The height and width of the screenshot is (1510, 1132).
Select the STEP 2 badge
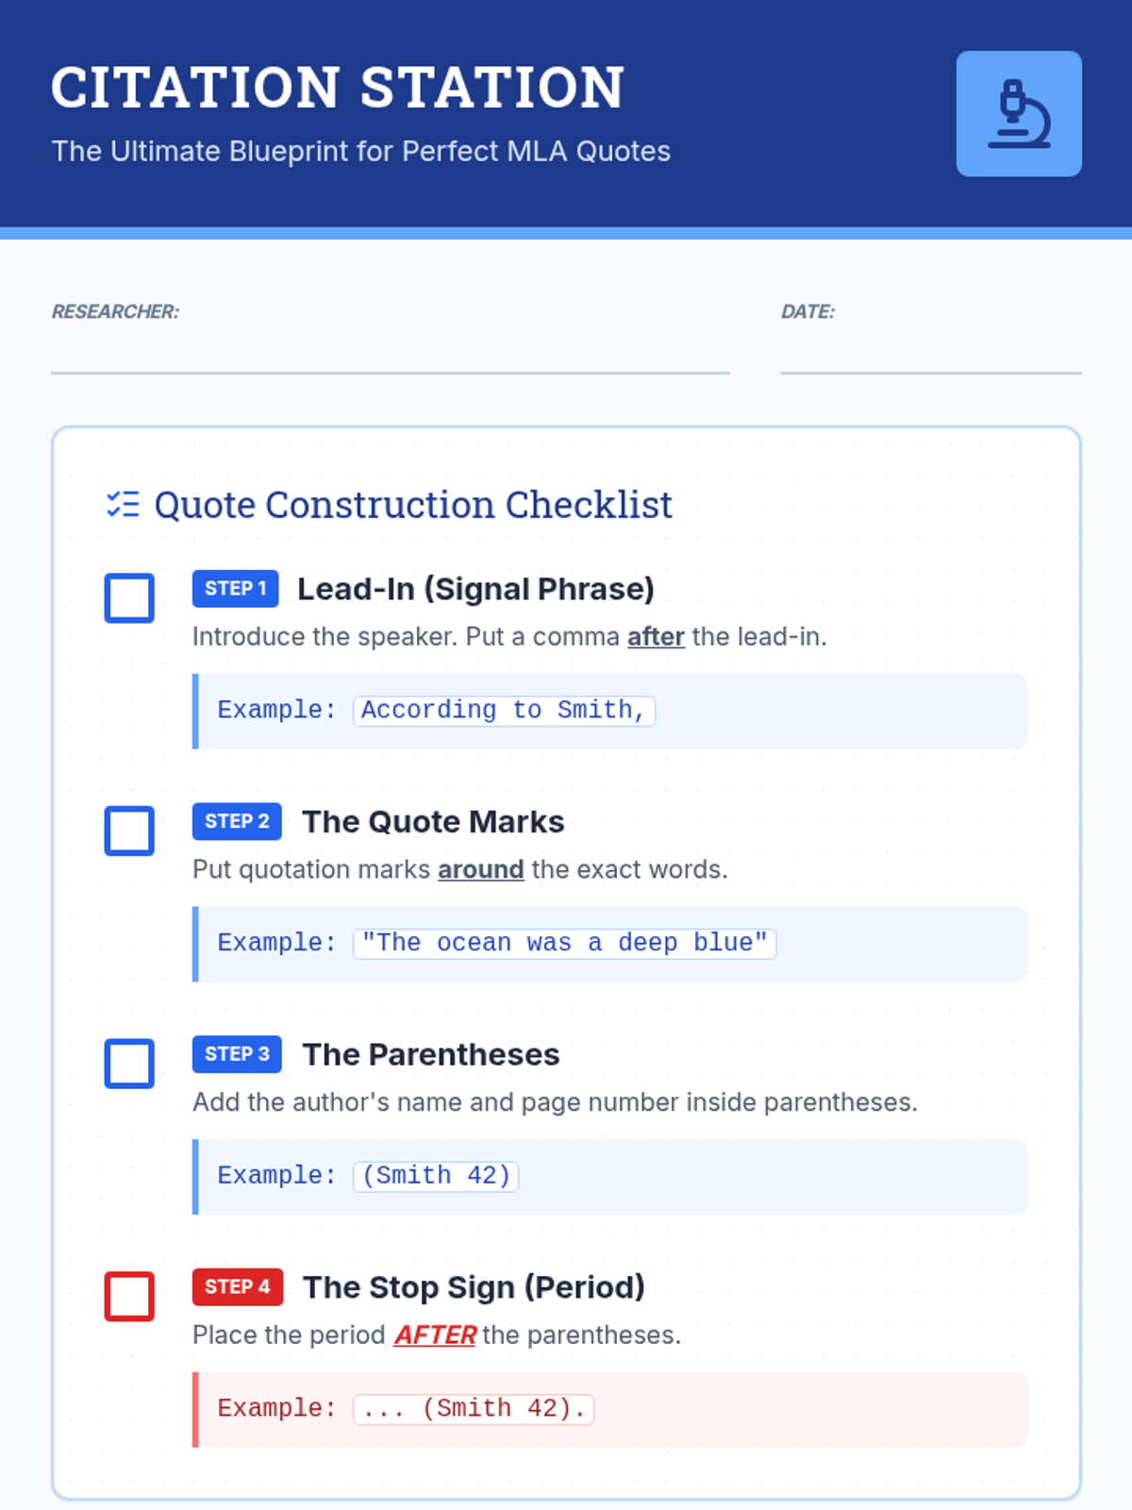pyautogui.click(x=237, y=822)
